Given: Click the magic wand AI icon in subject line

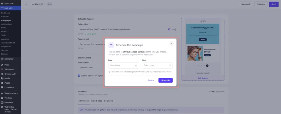Looking at the screenshot, I should (169, 30).
